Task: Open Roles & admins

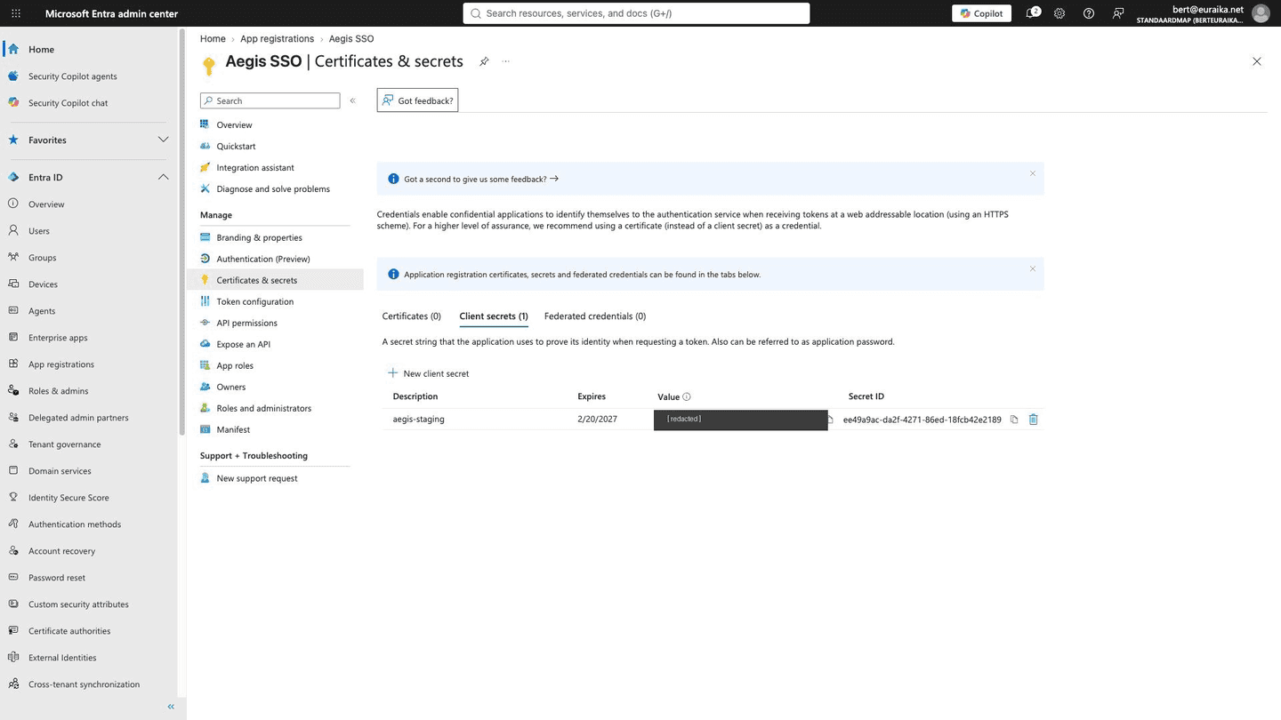Action: pos(58,390)
